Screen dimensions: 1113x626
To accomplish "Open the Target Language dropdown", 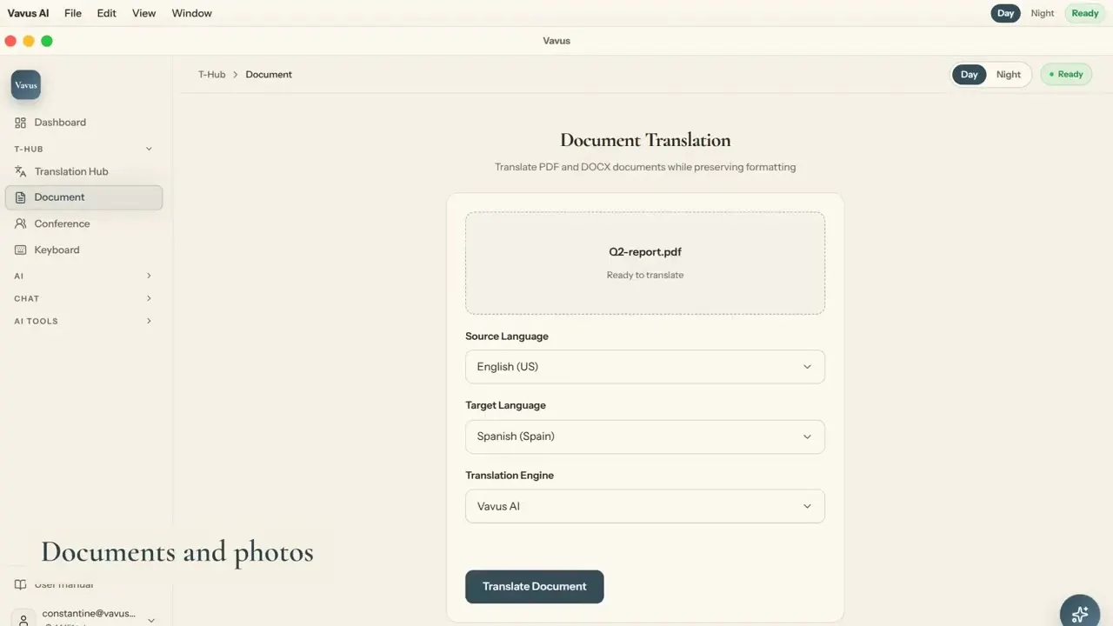I will (644, 436).
